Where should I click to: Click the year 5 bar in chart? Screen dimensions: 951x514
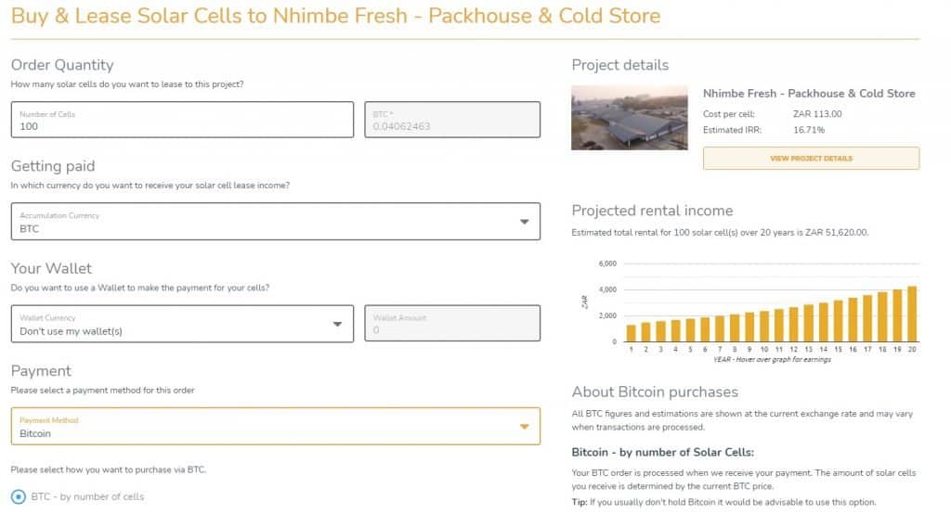(690, 330)
